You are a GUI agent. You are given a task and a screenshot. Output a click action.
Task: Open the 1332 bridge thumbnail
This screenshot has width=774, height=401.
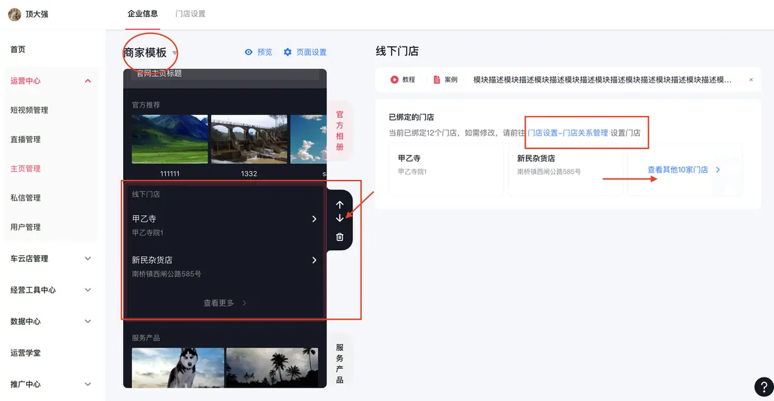point(249,139)
